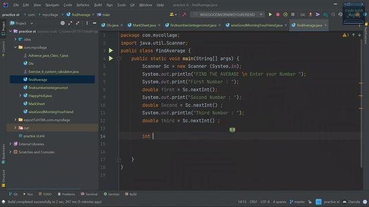This screenshot has height=207, width=369.
Task: Run findAverage class via gutter arrow on line 3
Action: pyautogui.click(x=111, y=51)
